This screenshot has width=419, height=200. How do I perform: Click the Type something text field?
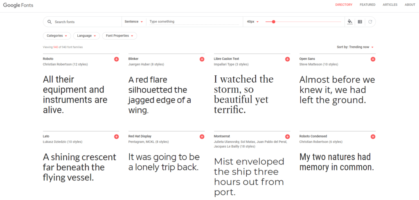tap(194, 22)
